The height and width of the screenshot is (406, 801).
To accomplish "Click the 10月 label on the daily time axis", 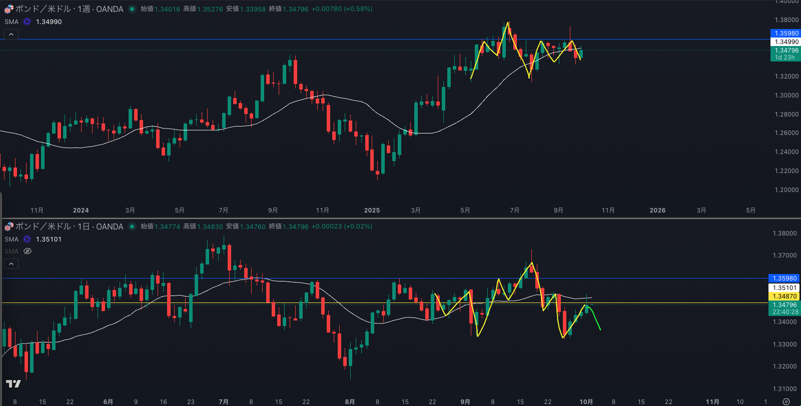I will tap(586, 401).
